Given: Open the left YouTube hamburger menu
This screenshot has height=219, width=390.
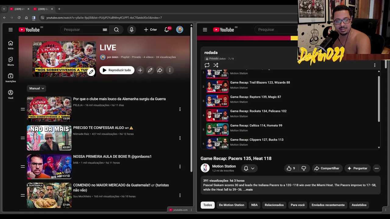Looking at the screenshot, I should click(x=11, y=30).
